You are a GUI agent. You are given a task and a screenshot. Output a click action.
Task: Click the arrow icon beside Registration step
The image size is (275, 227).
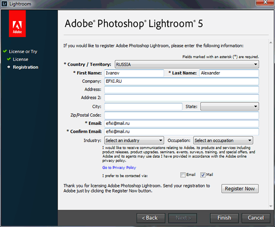[9, 67]
